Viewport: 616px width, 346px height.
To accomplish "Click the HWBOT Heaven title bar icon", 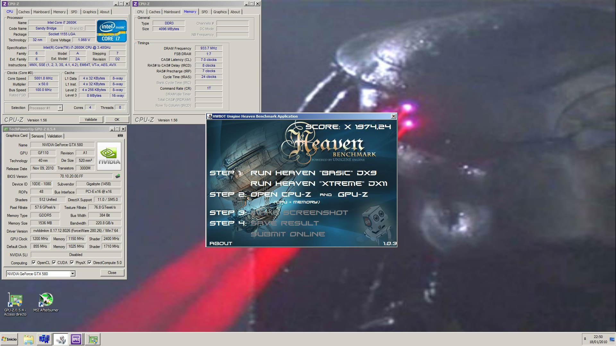I will tap(210, 116).
